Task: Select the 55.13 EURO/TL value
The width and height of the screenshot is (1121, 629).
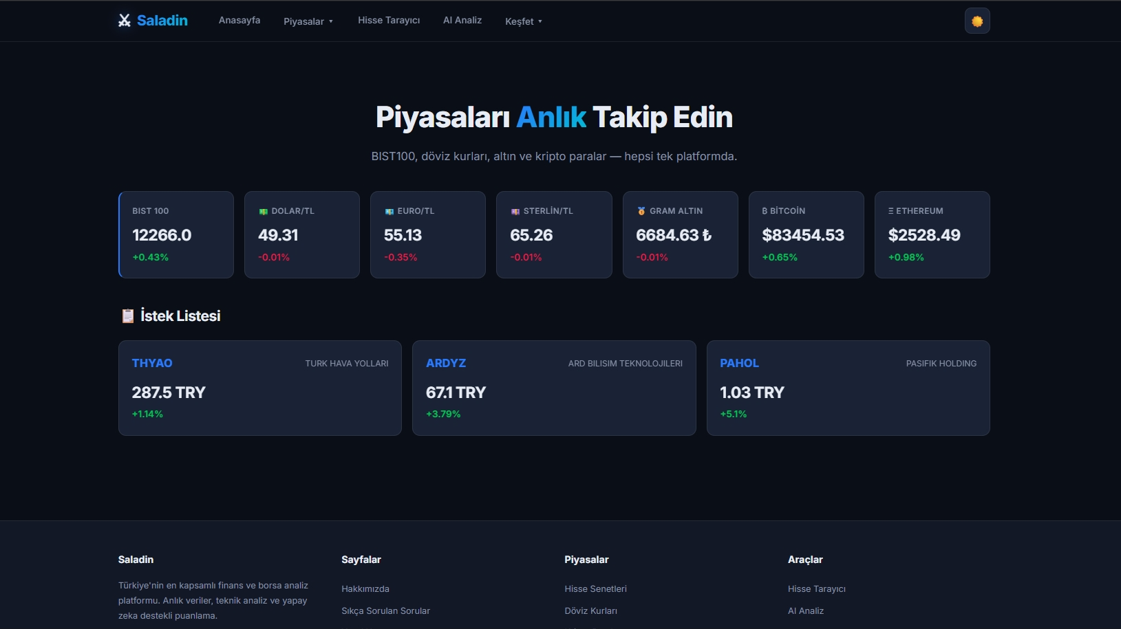Action: (403, 235)
